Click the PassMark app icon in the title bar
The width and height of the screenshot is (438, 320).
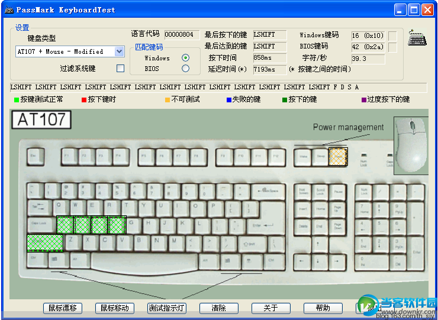9,9
